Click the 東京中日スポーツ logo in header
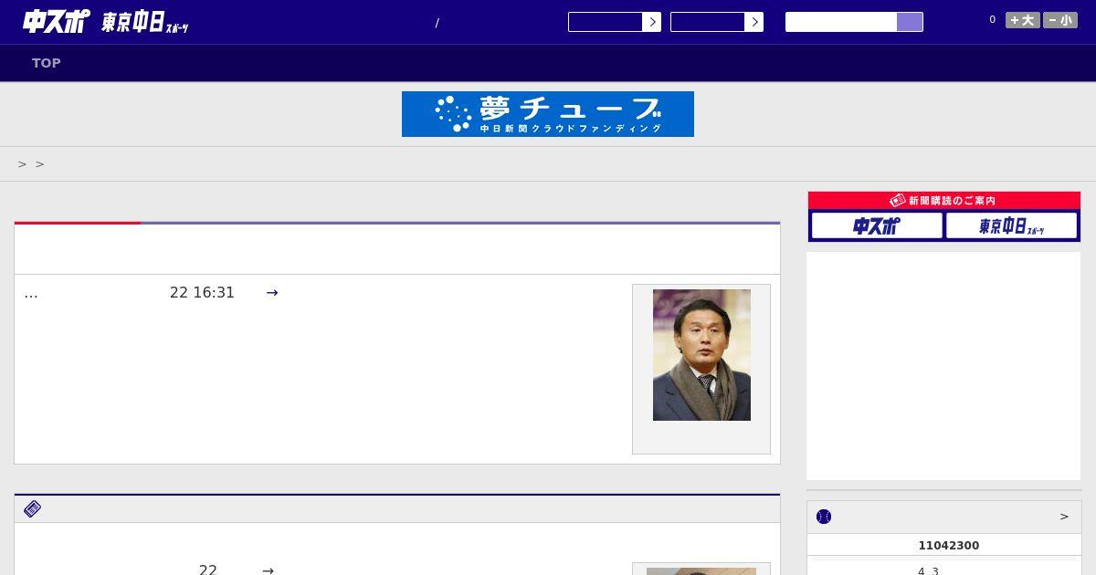The height and width of the screenshot is (575, 1096). [x=145, y=22]
